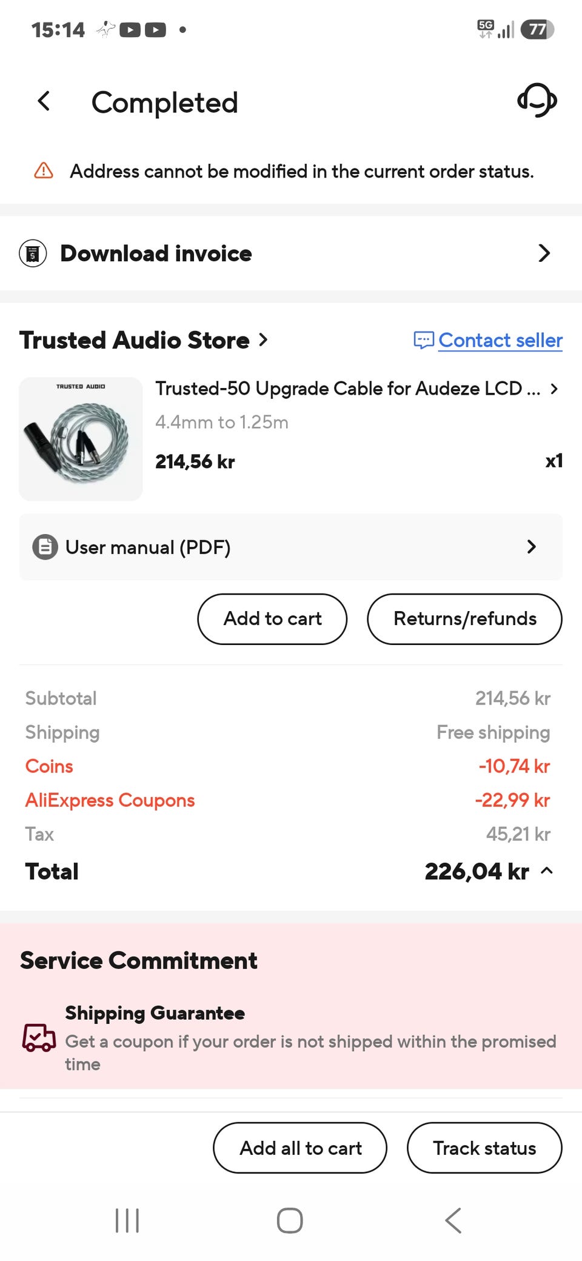Tap the address warning triangle icon
This screenshot has height=1261, width=582.
pos(44,171)
